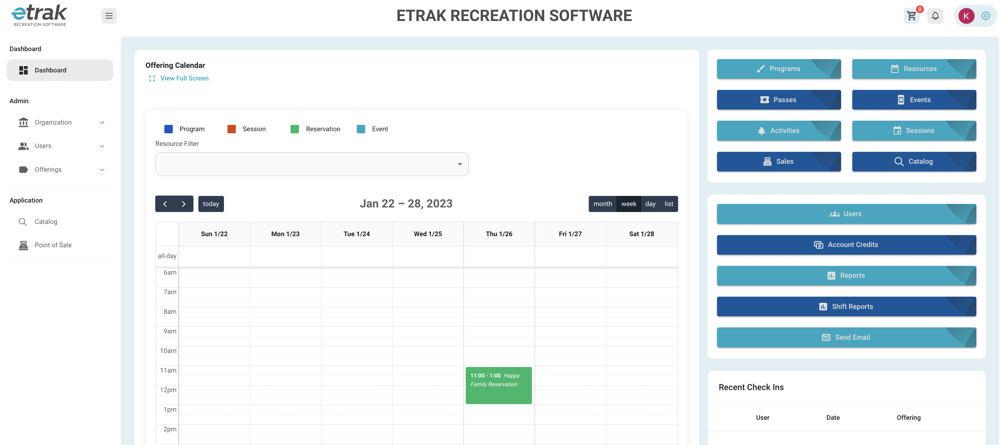The image size is (1003, 445).
Task: Click the money icon on Account Credits
Action: click(x=818, y=245)
